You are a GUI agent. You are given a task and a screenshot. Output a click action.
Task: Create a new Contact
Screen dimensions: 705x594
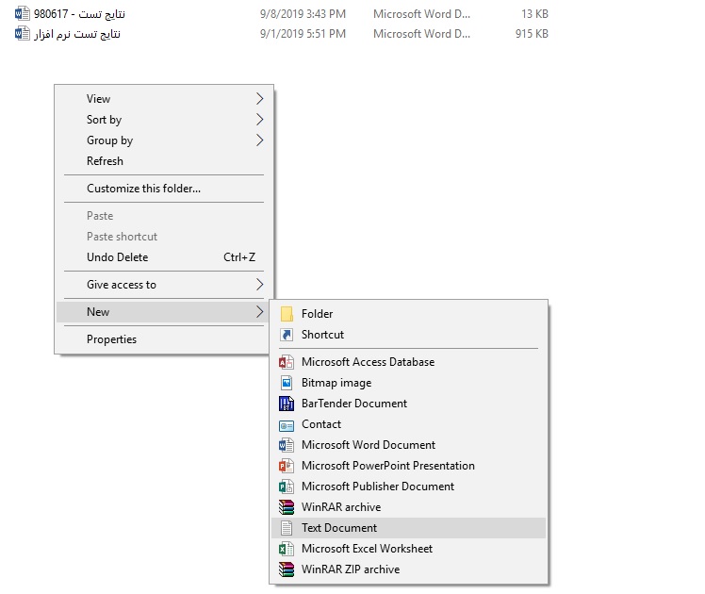click(x=409, y=424)
